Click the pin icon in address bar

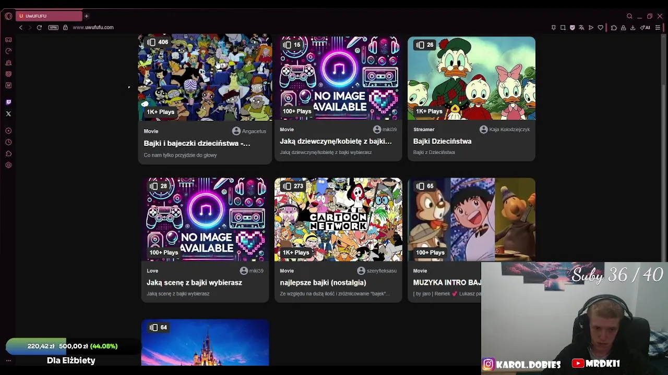554,28
